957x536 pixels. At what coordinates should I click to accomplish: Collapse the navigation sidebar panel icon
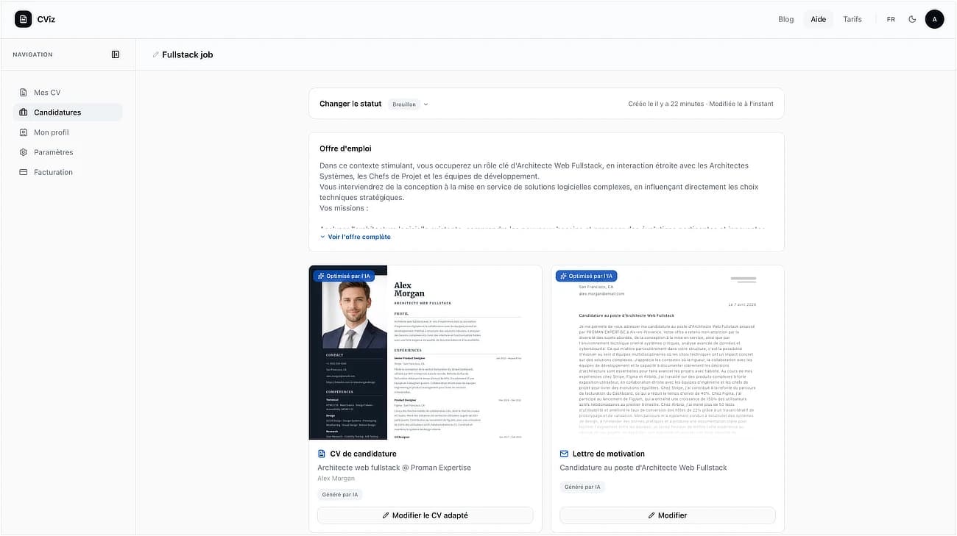pyautogui.click(x=116, y=54)
